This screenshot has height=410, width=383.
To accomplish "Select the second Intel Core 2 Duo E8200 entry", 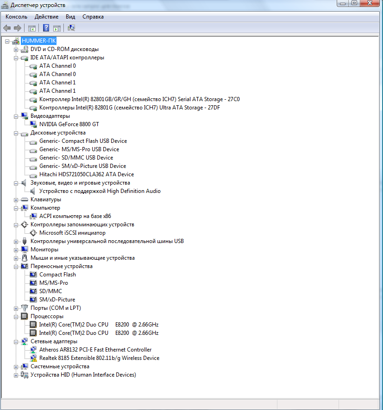I will pyautogui.click(x=99, y=333).
